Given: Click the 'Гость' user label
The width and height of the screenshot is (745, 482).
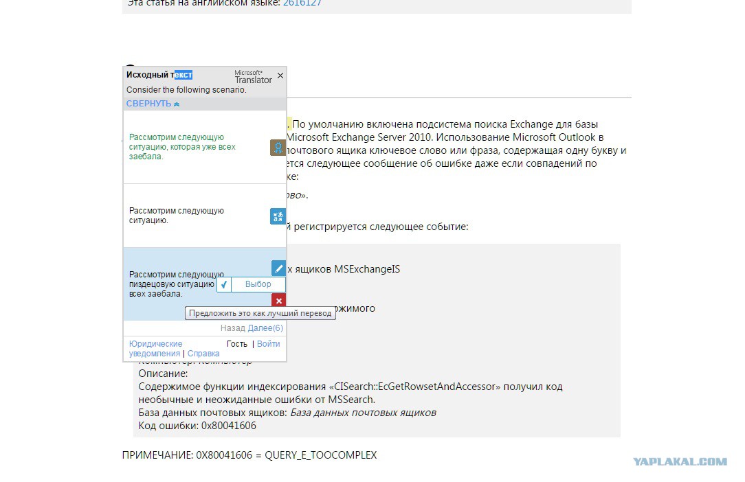Looking at the screenshot, I should pos(237,344).
